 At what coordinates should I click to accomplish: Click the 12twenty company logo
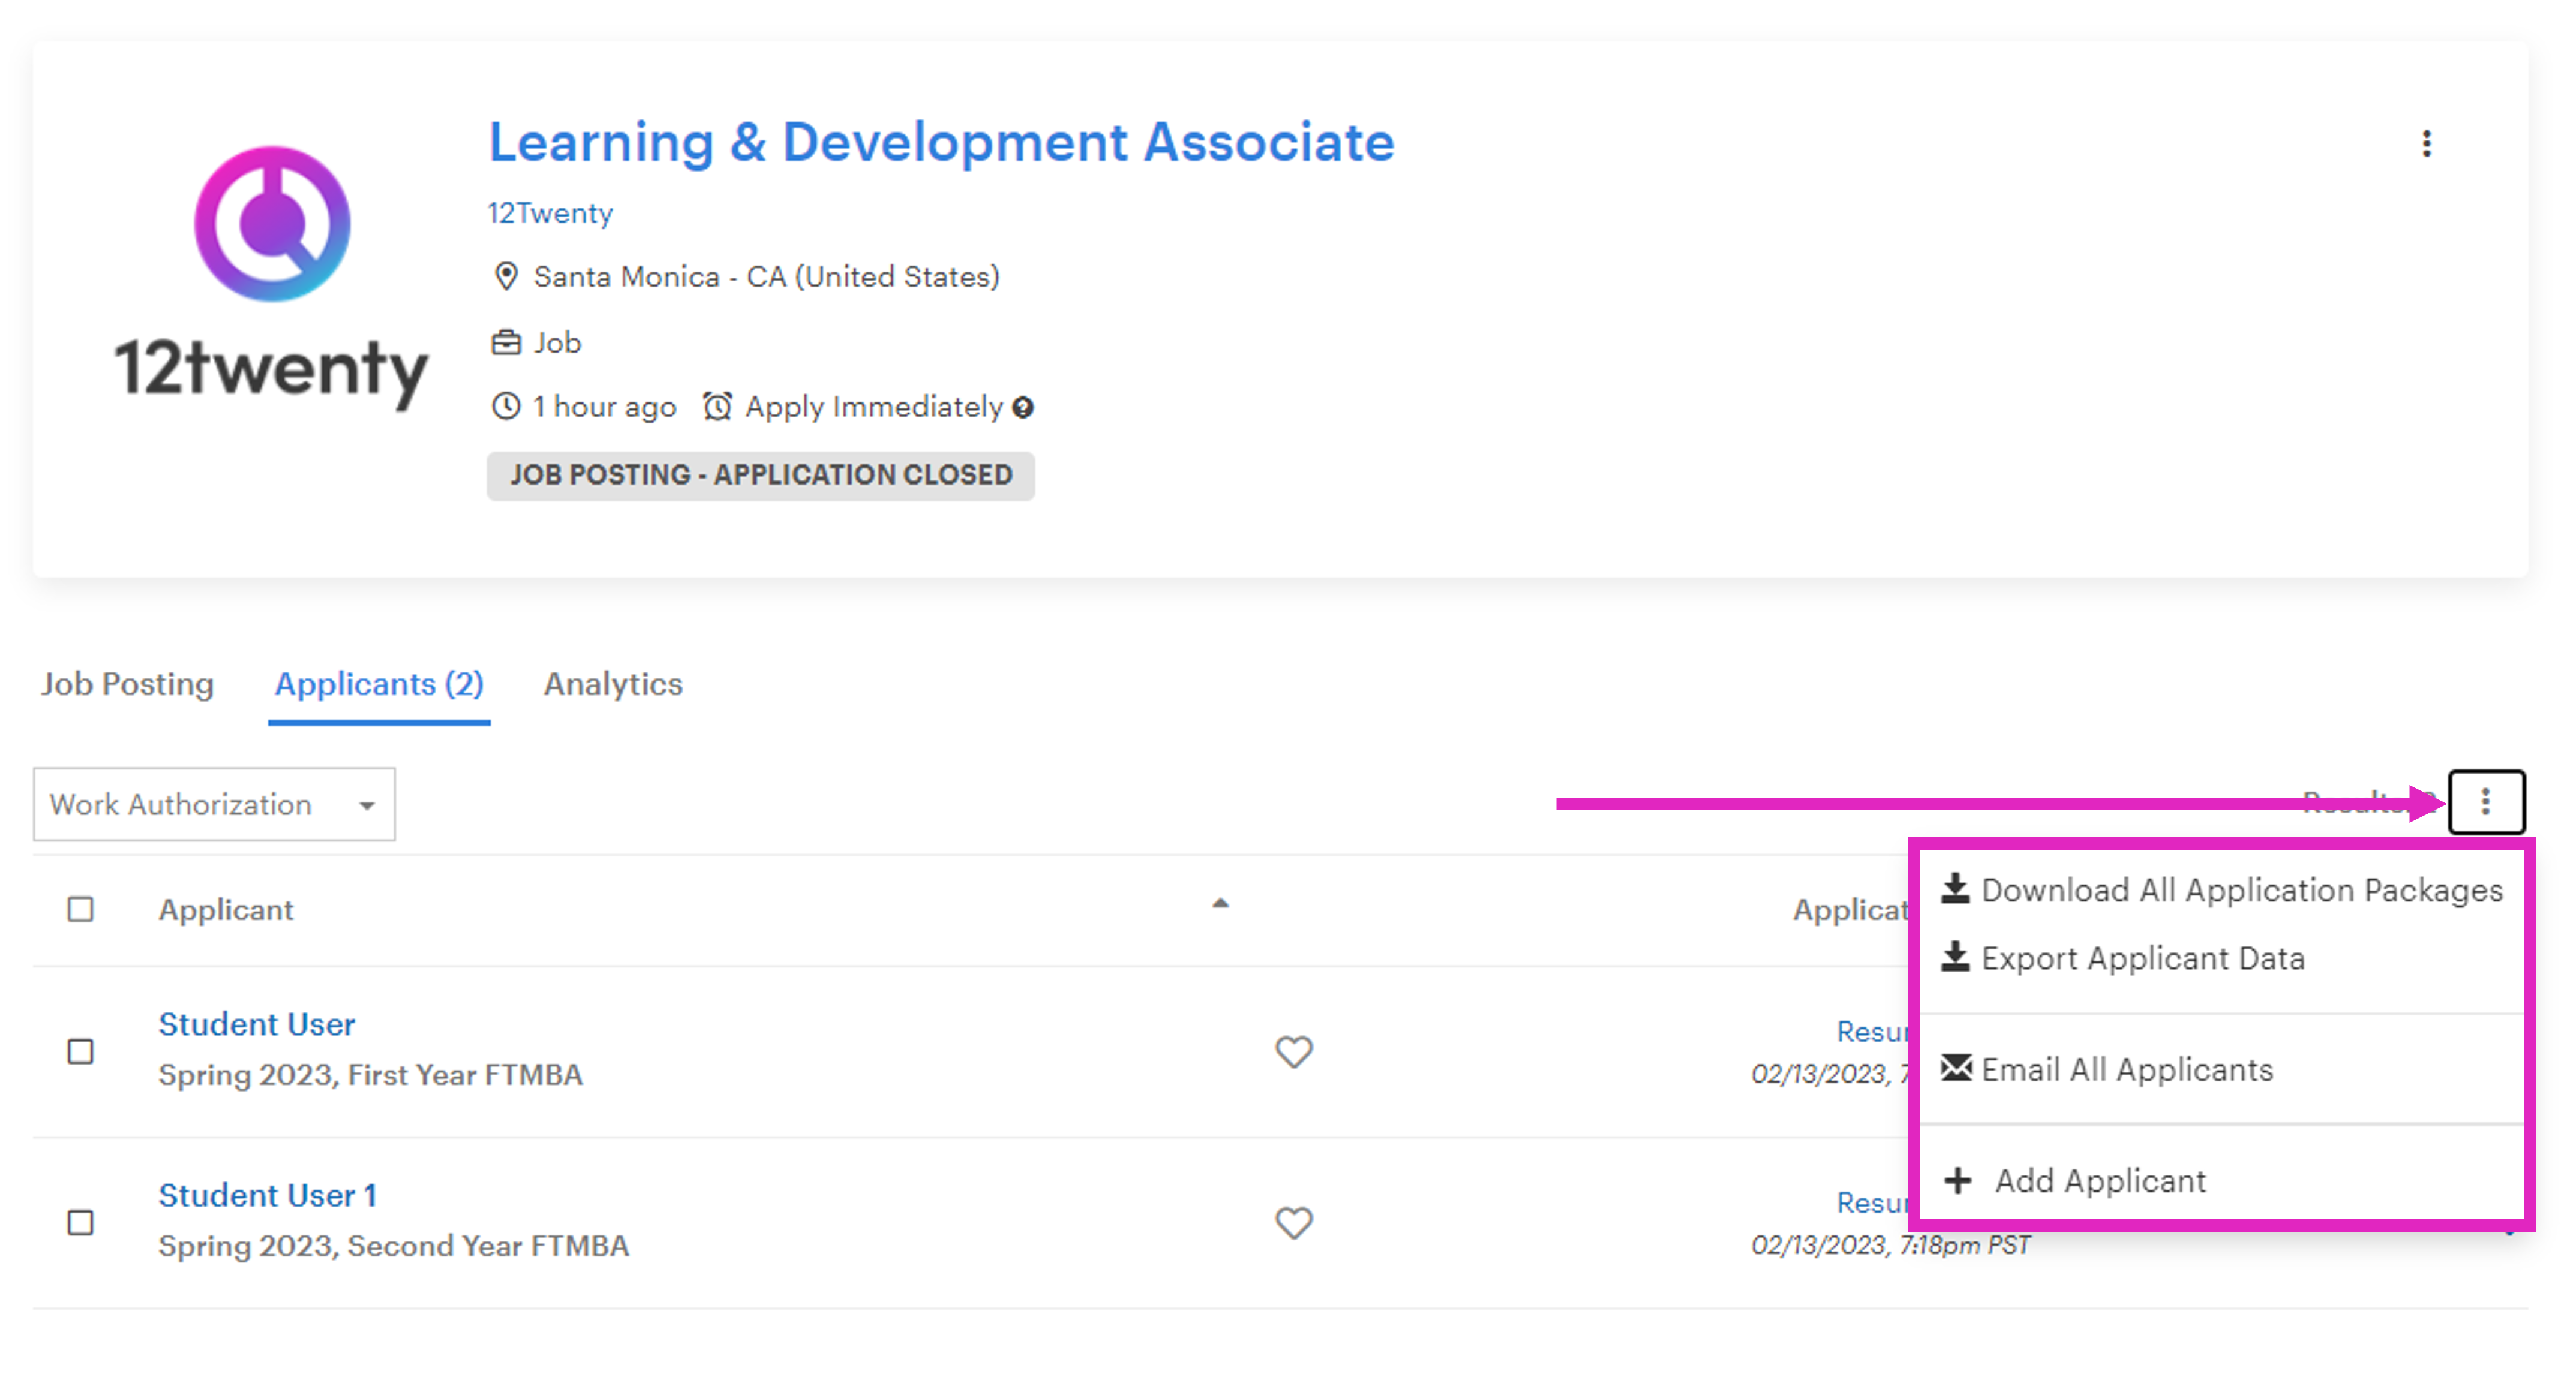click(x=271, y=278)
